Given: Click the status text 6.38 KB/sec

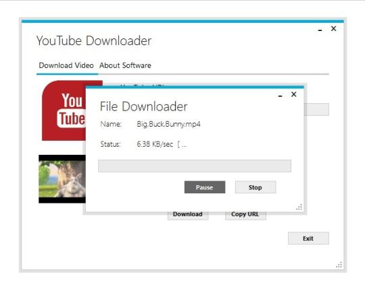Looking at the screenshot, I should 155,144.
